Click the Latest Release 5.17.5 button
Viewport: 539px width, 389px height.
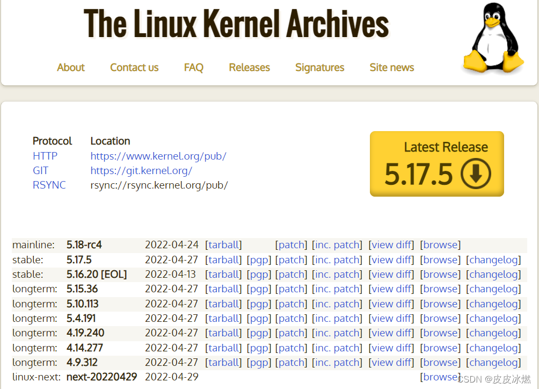tap(437, 164)
